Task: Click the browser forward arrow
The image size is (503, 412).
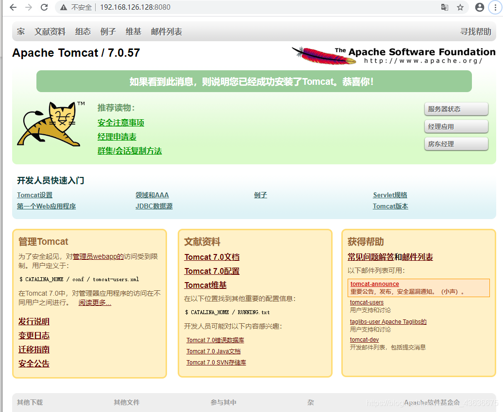Action: click(29, 7)
